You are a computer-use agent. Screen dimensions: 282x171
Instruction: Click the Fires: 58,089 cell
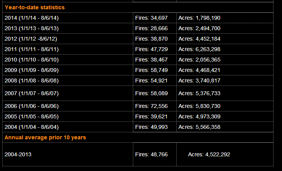point(151,93)
